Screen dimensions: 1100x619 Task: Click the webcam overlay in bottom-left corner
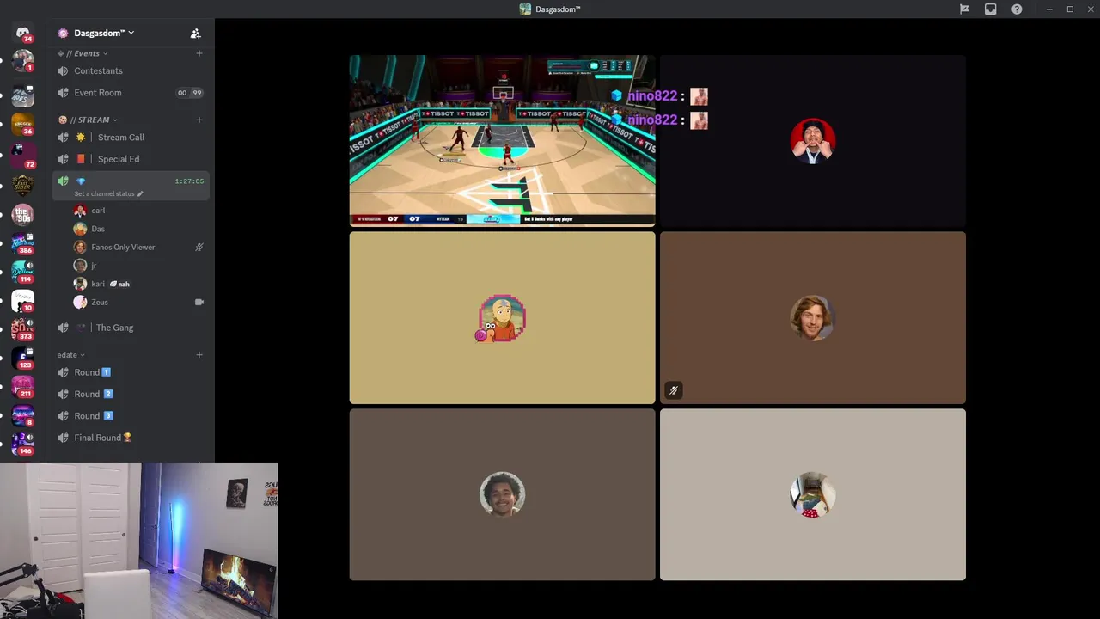[x=138, y=541]
